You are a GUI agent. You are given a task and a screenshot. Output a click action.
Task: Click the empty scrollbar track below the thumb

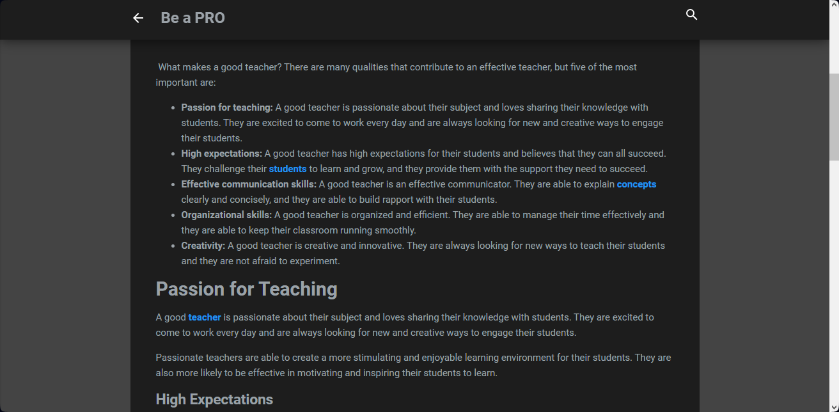click(834, 288)
